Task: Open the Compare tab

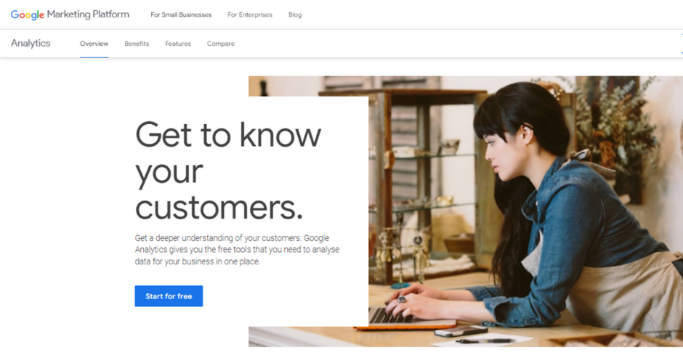Action: coord(221,44)
